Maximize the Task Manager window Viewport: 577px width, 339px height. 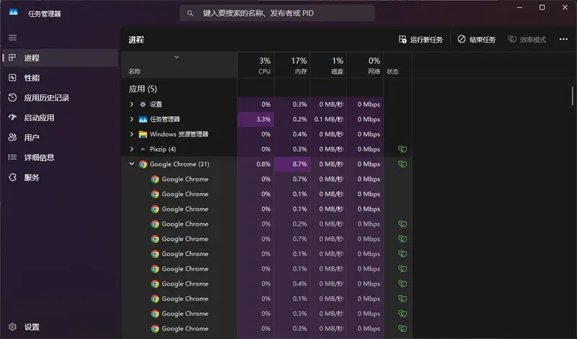[x=542, y=7]
